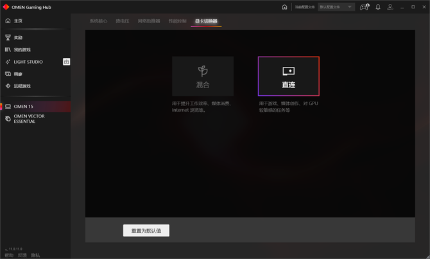430x259 pixels.
Task: Open the 反馈 feedback link
Action: tap(22, 255)
